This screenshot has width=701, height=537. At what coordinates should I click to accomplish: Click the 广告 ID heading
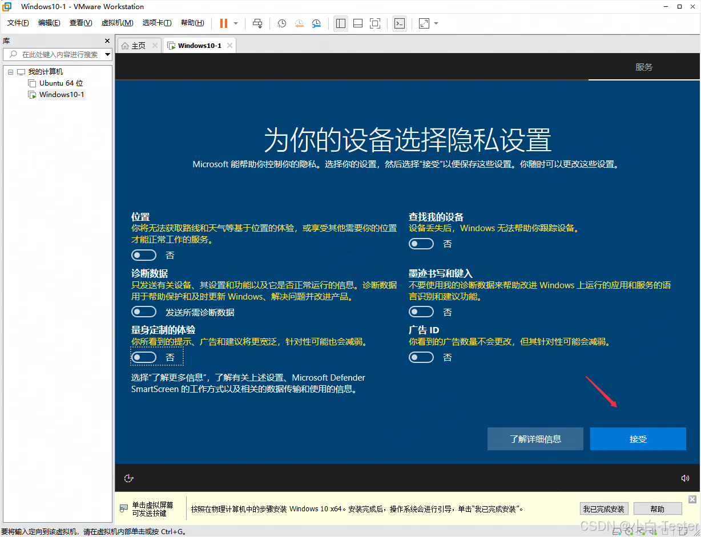tap(424, 330)
